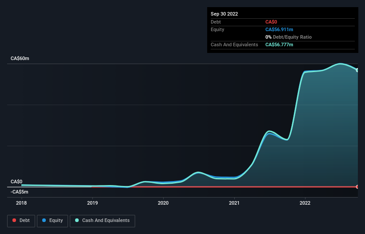Screen dimensions: 365x234
Task: Click the 2020 x-axis label
Action: (x=163, y=203)
